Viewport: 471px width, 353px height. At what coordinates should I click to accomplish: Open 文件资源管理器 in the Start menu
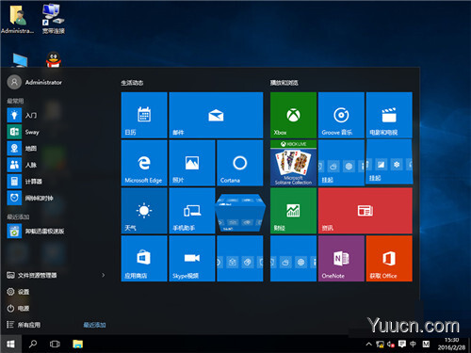click(32, 275)
